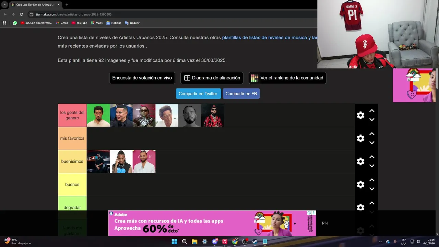This screenshot has height=247, width=439.
Task: Select shirtless artist with braids in buenísimos row
Action: click(x=121, y=161)
